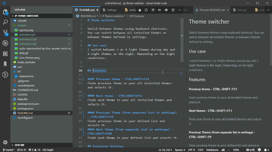Open animation3.gif in explorer
This screenshot has height=152, width=272.
pyautogui.click(x=41, y=44)
